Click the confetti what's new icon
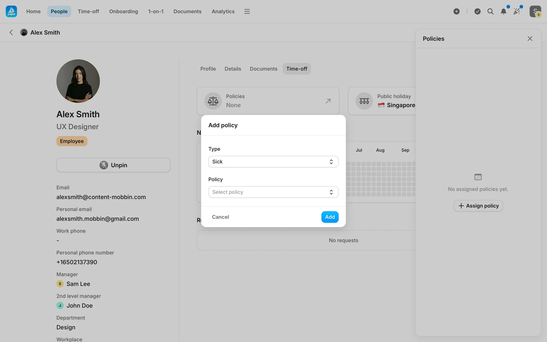The height and width of the screenshot is (342, 547). tap(517, 11)
